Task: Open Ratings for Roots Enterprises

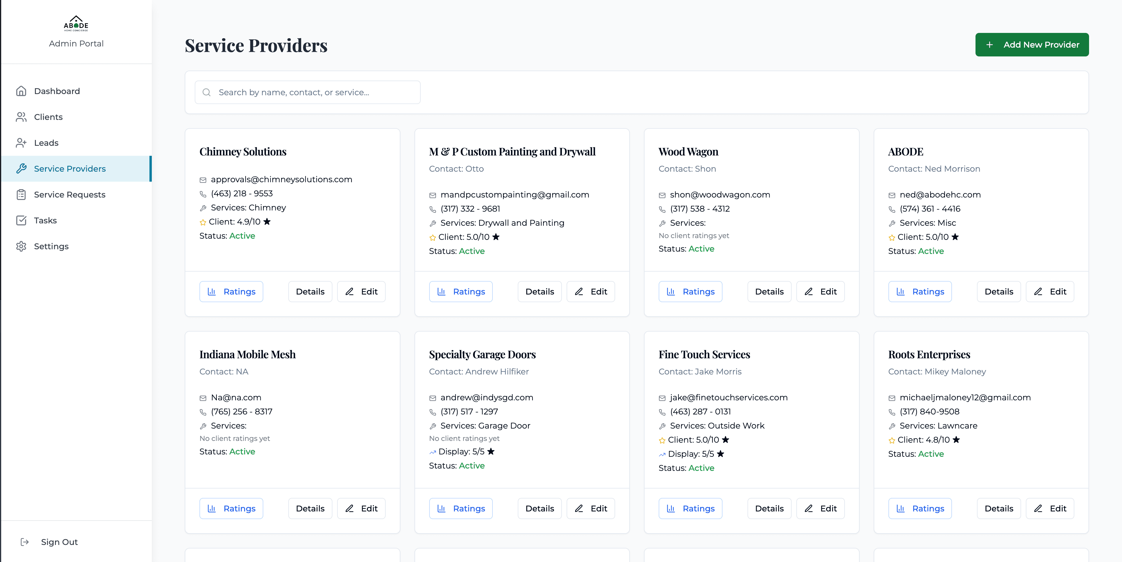Action: pos(920,509)
